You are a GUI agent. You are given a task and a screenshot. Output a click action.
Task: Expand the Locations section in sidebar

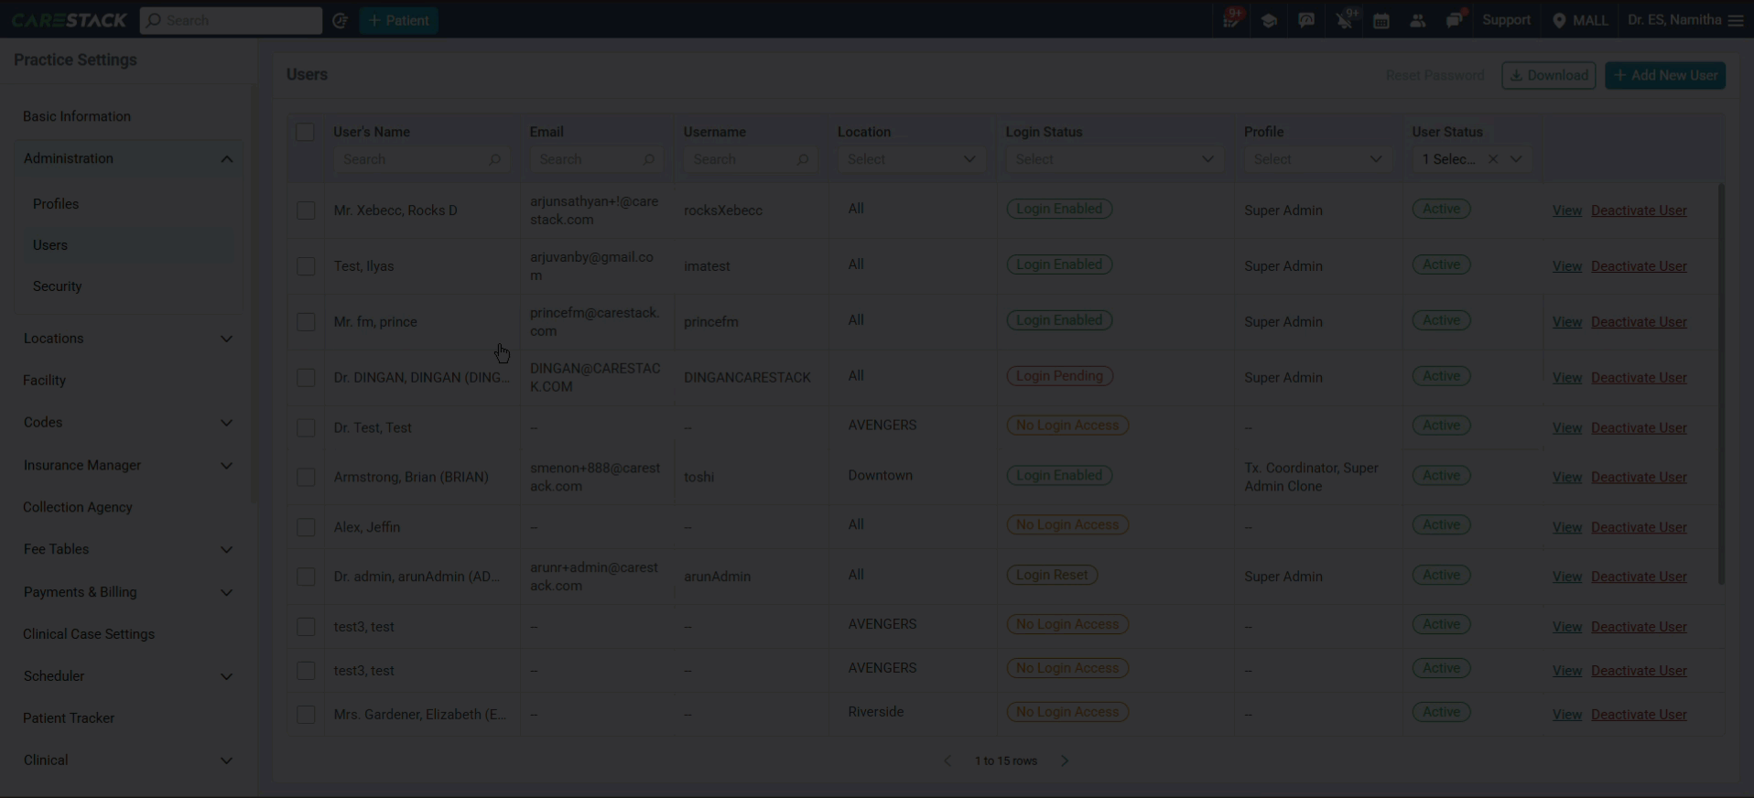[x=128, y=339]
